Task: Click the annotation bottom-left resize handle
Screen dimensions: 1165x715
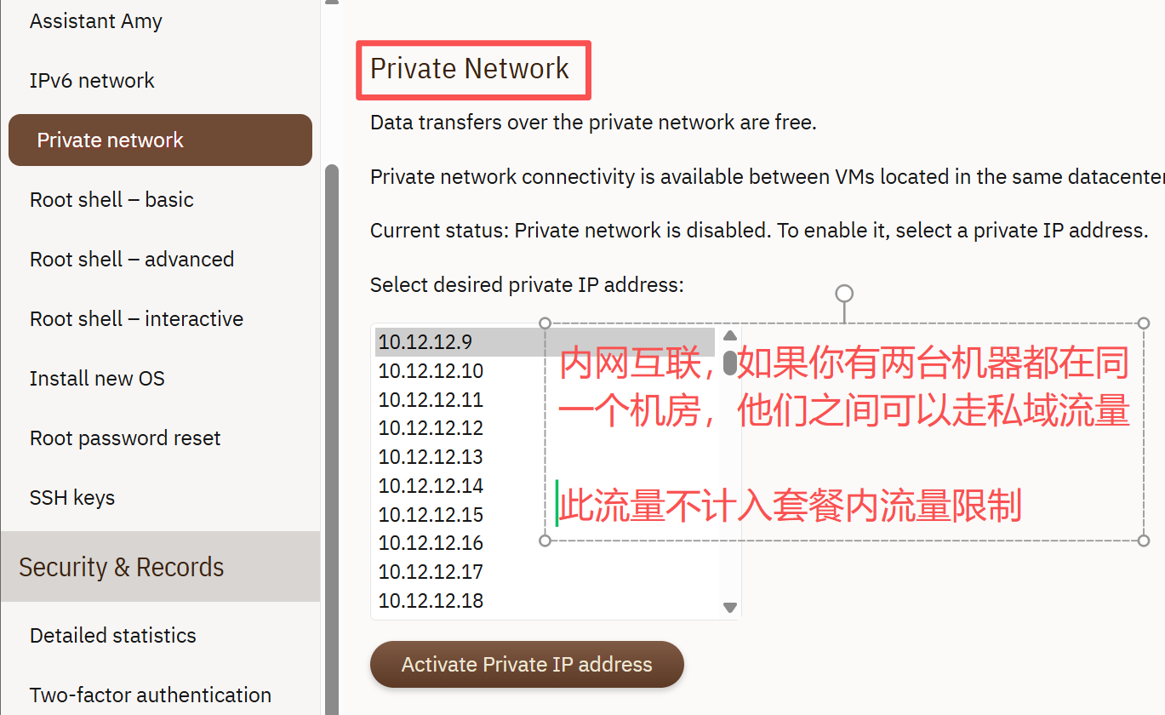Action: (545, 541)
